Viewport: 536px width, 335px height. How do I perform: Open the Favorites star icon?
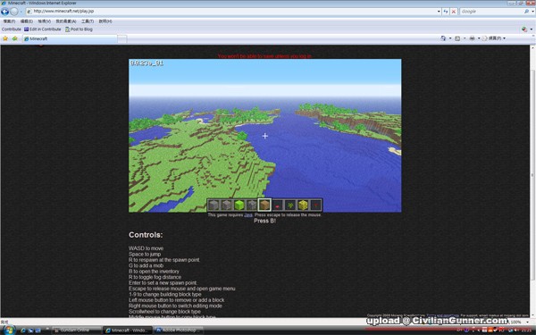5,38
